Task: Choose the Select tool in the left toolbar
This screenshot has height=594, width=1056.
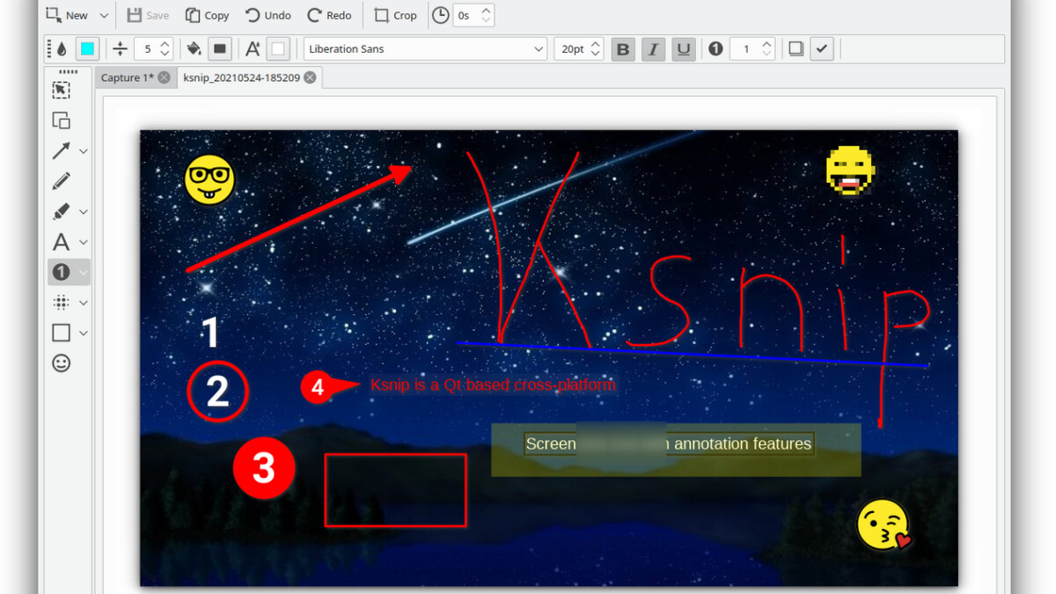Action: click(61, 90)
